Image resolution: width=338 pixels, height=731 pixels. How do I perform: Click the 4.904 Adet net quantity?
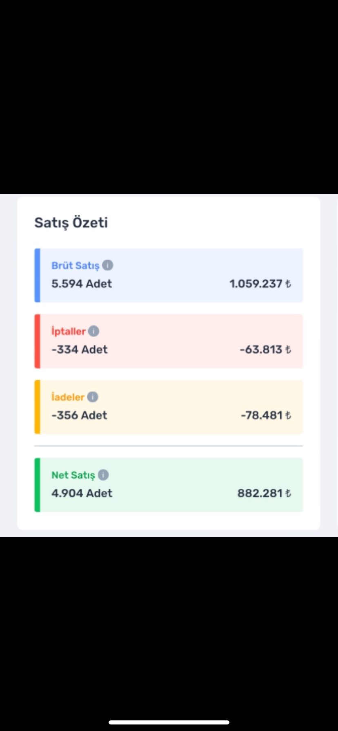tap(82, 493)
